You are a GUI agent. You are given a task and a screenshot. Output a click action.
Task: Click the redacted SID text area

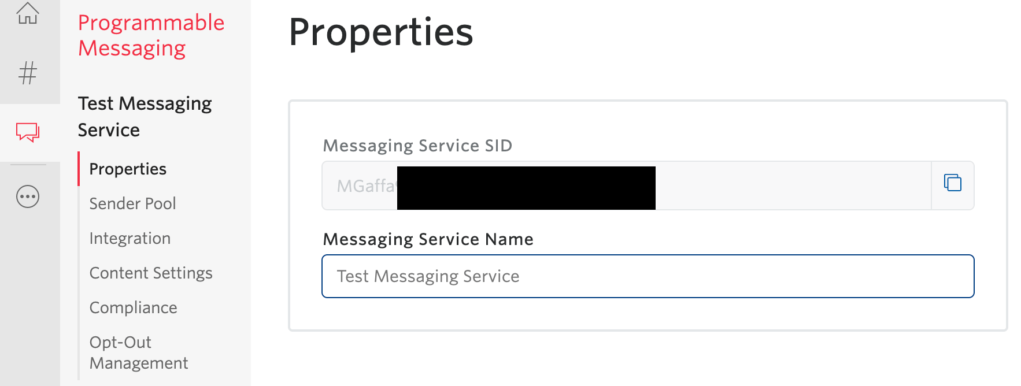tap(526, 187)
